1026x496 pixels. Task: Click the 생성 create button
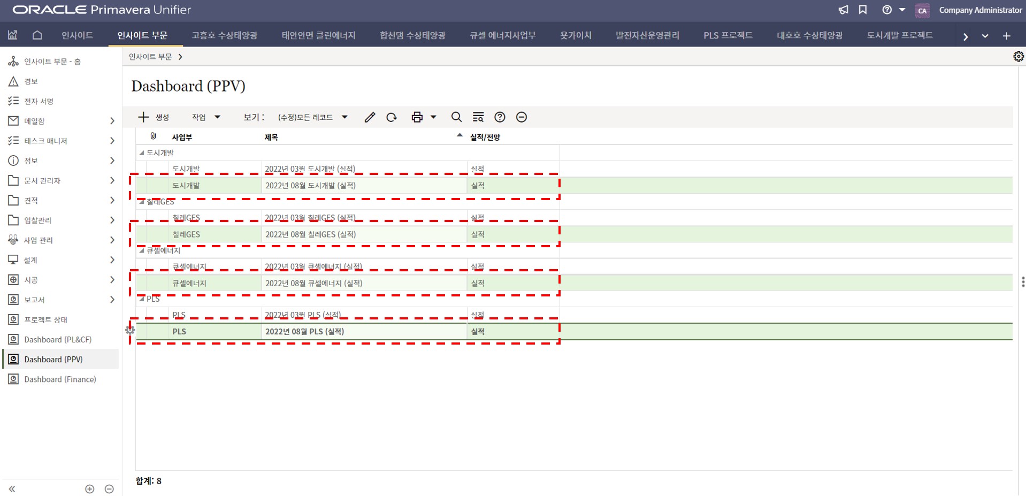(154, 117)
